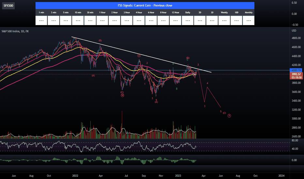This screenshot has width=304, height=179.
Task: Click 3600.00 on the price axis
Action: tap(296, 92)
